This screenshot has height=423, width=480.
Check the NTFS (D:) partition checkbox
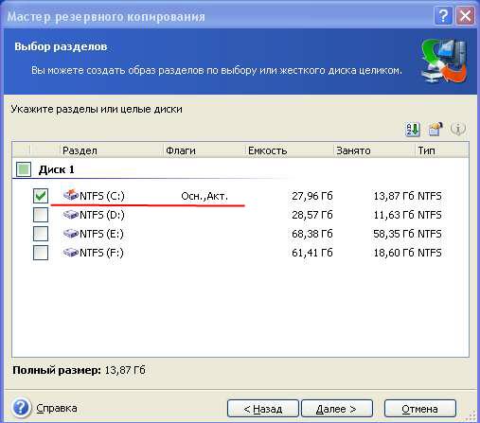(x=41, y=215)
